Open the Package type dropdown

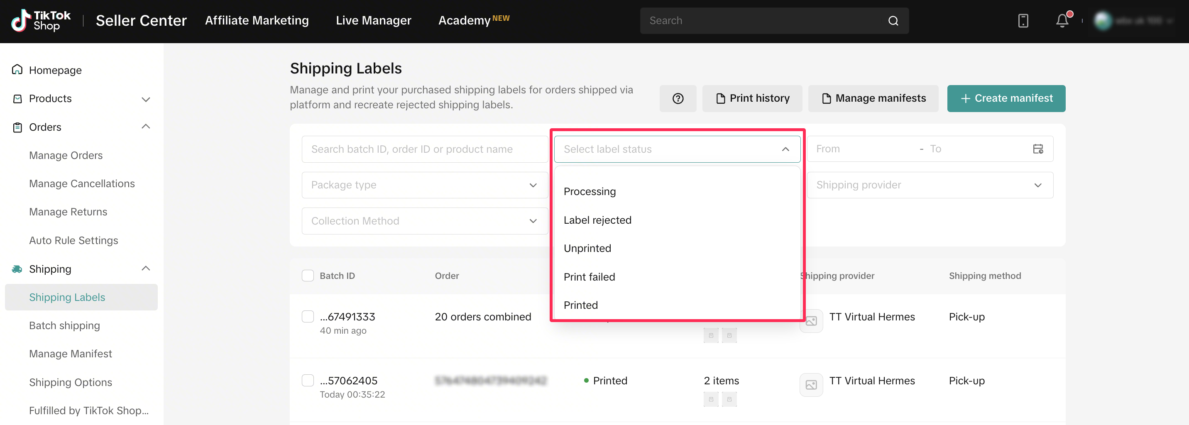coord(424,185)
